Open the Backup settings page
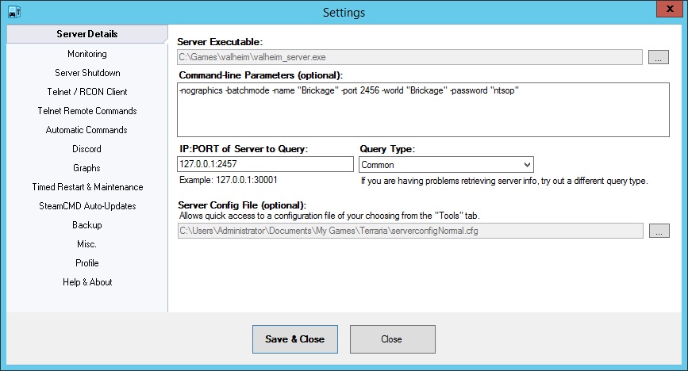688x371 pixels. [87, 225]
